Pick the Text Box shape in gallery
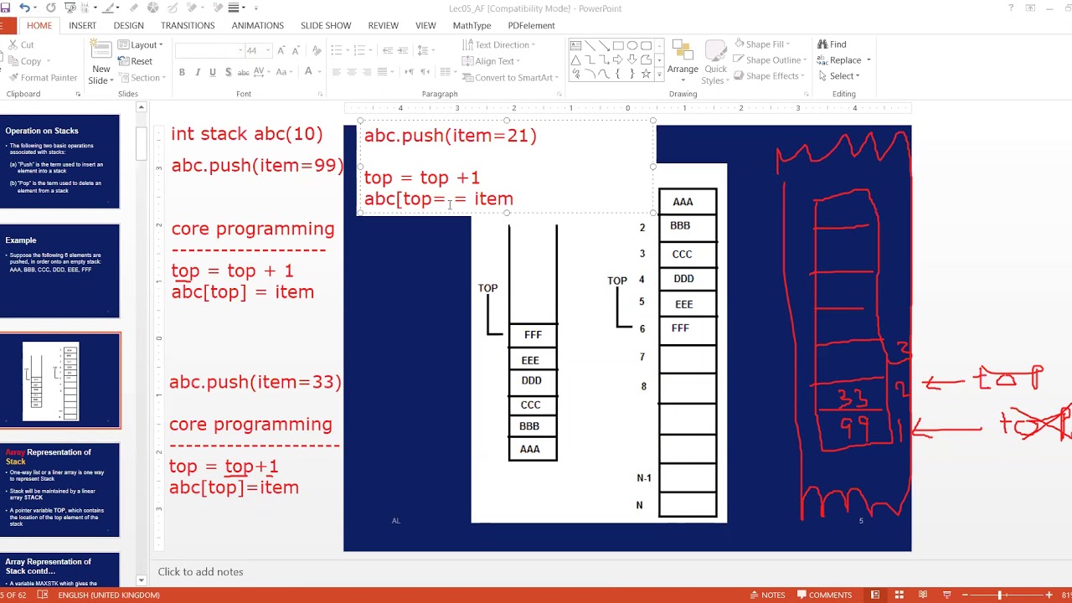Image resolution: width=1072 pixels, height=603 pixels. pyautogui.click(x=575, y=46)
